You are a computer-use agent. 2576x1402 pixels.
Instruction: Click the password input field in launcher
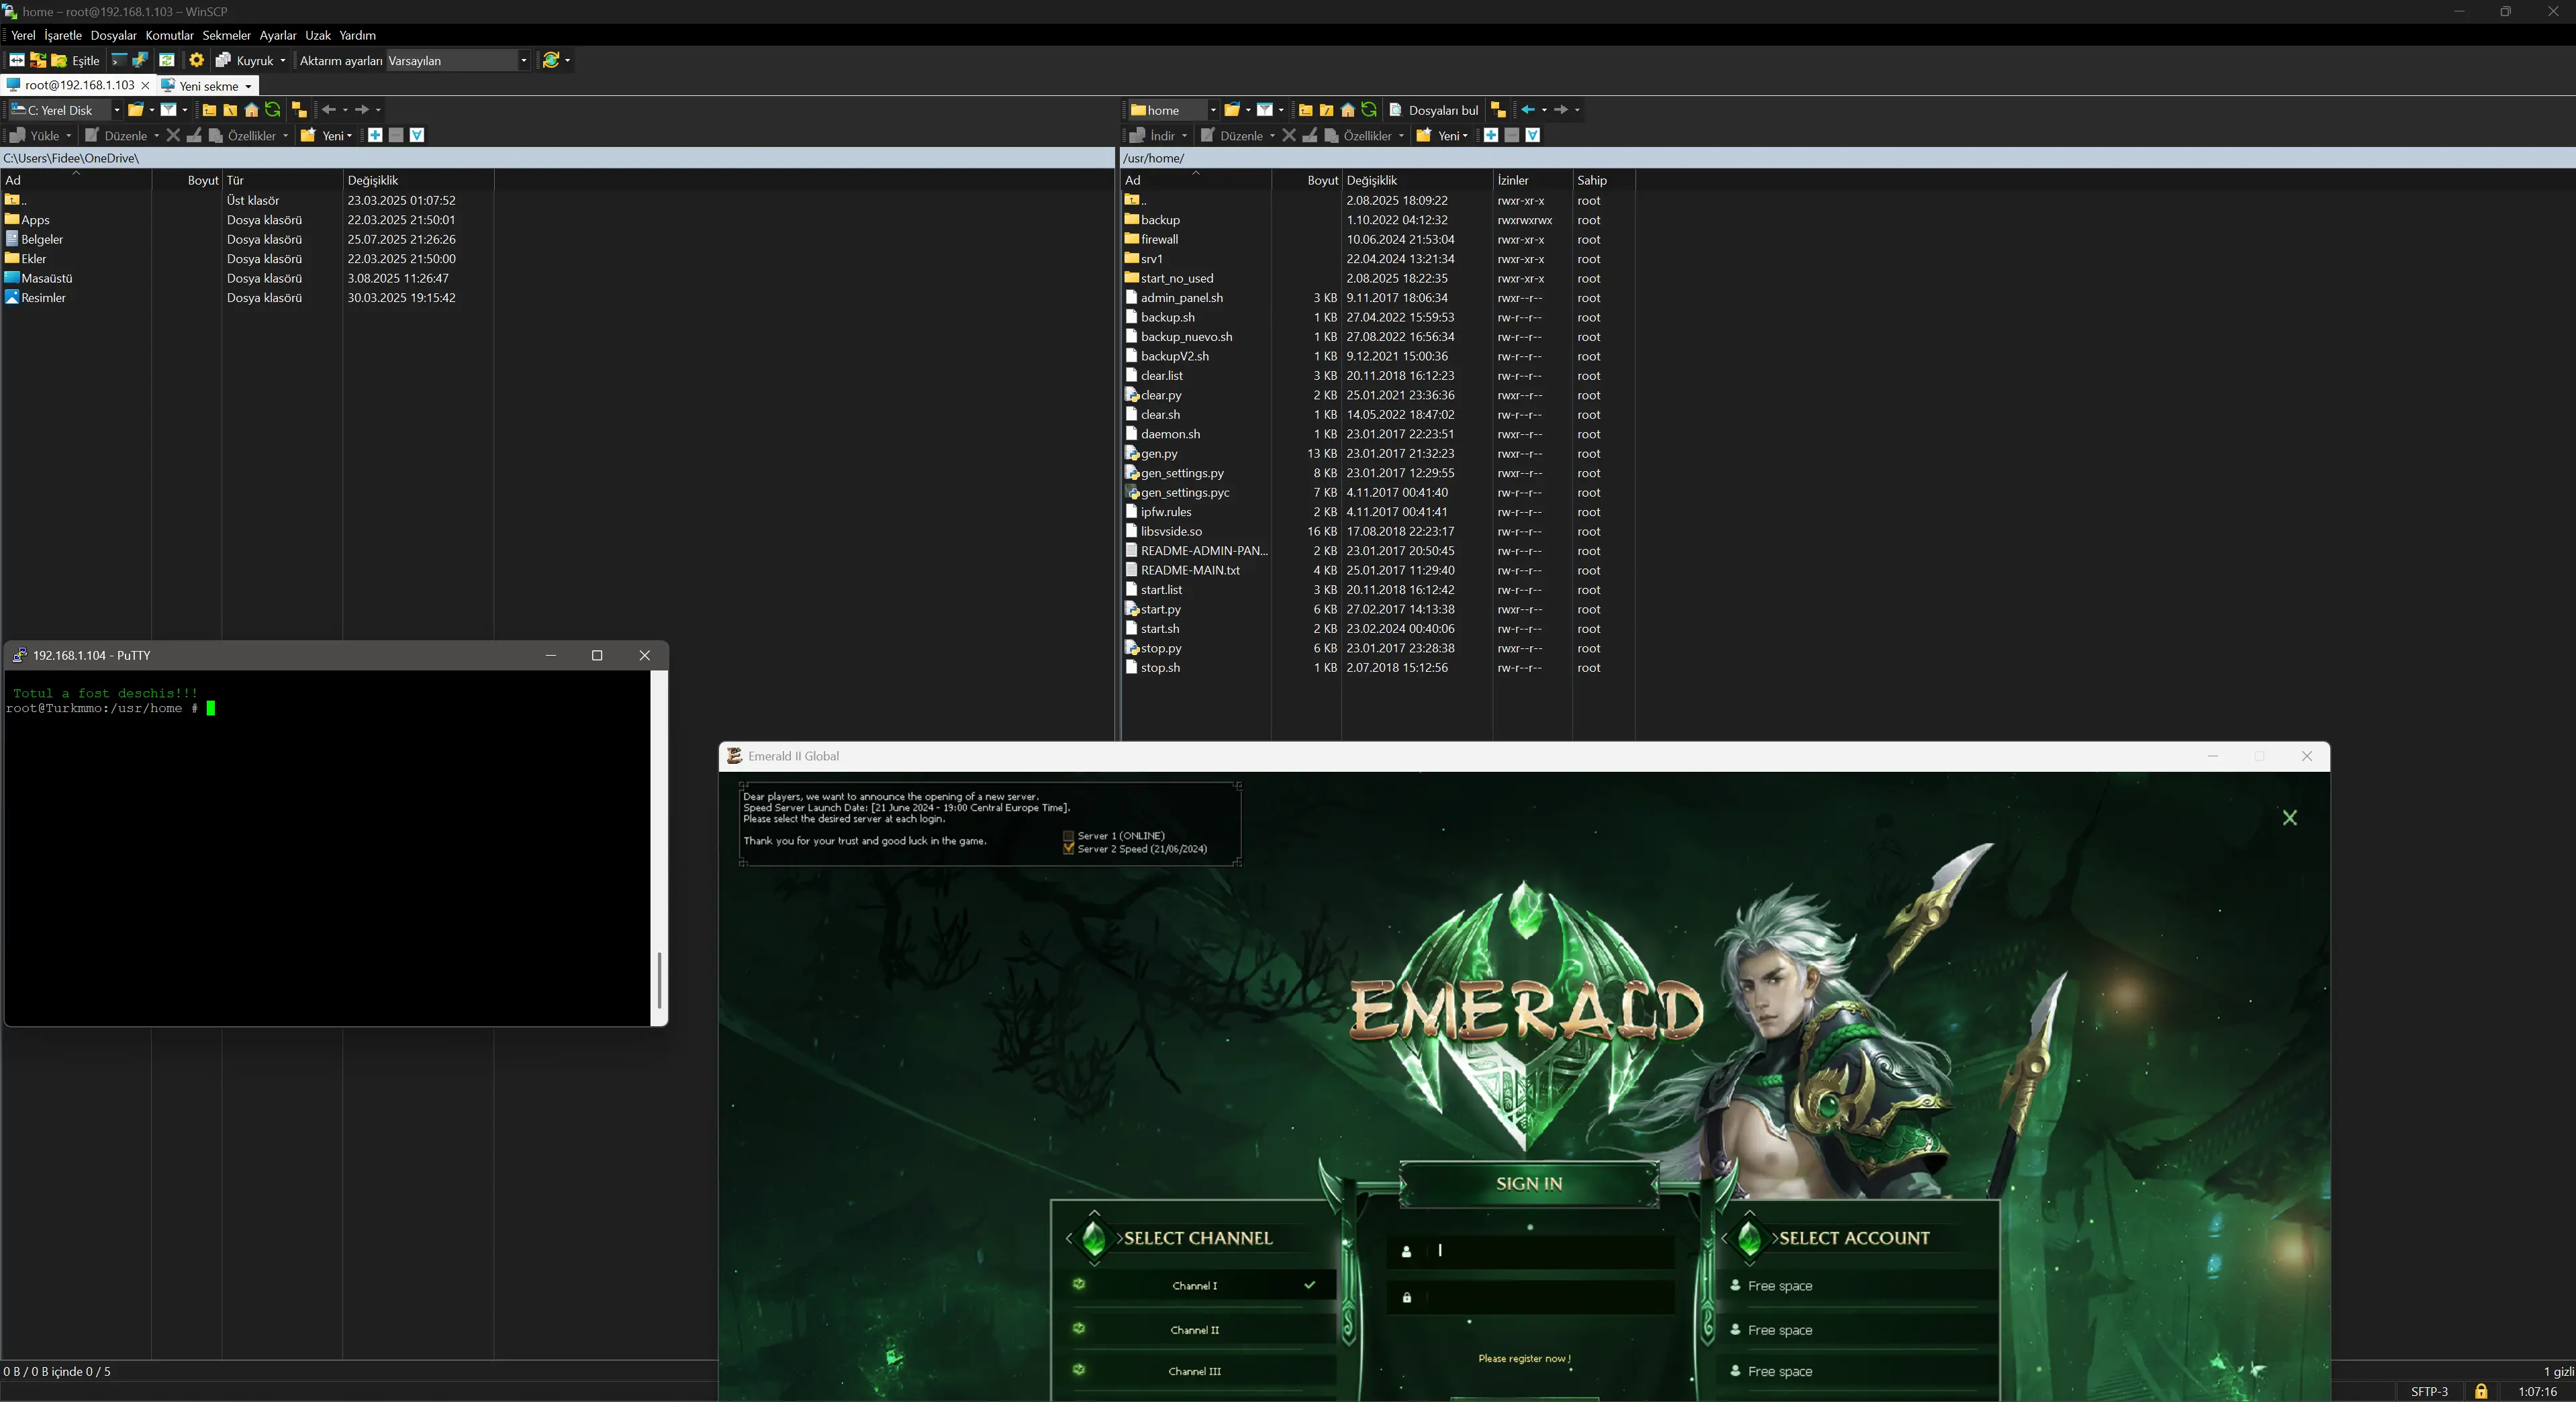click(1531, 1297)
